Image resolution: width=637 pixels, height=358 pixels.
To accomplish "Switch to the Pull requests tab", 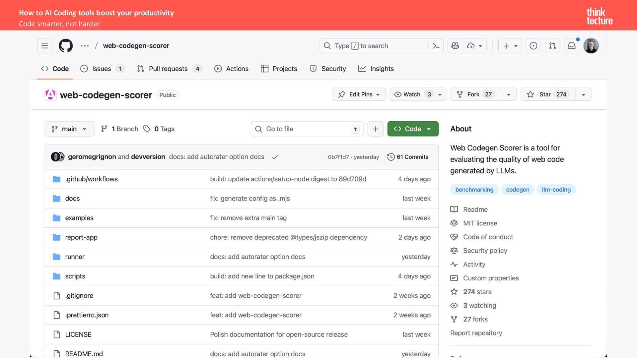I will point(168,69).
